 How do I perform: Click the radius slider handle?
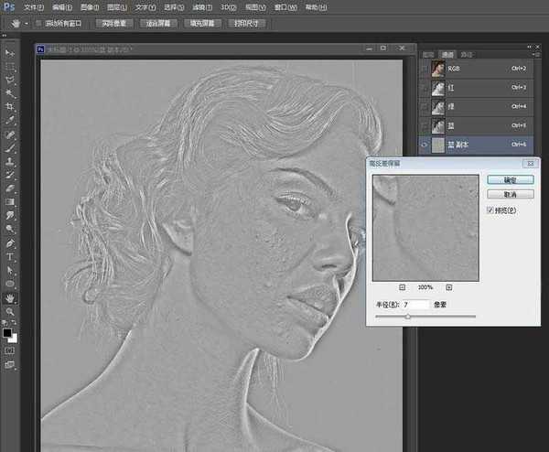(407, 316)
